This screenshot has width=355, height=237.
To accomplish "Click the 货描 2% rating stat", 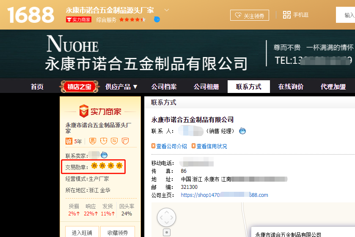I will click(x=74, y=210).
